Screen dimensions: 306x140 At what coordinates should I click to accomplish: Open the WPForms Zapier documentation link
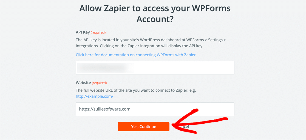tap(136, 55)
